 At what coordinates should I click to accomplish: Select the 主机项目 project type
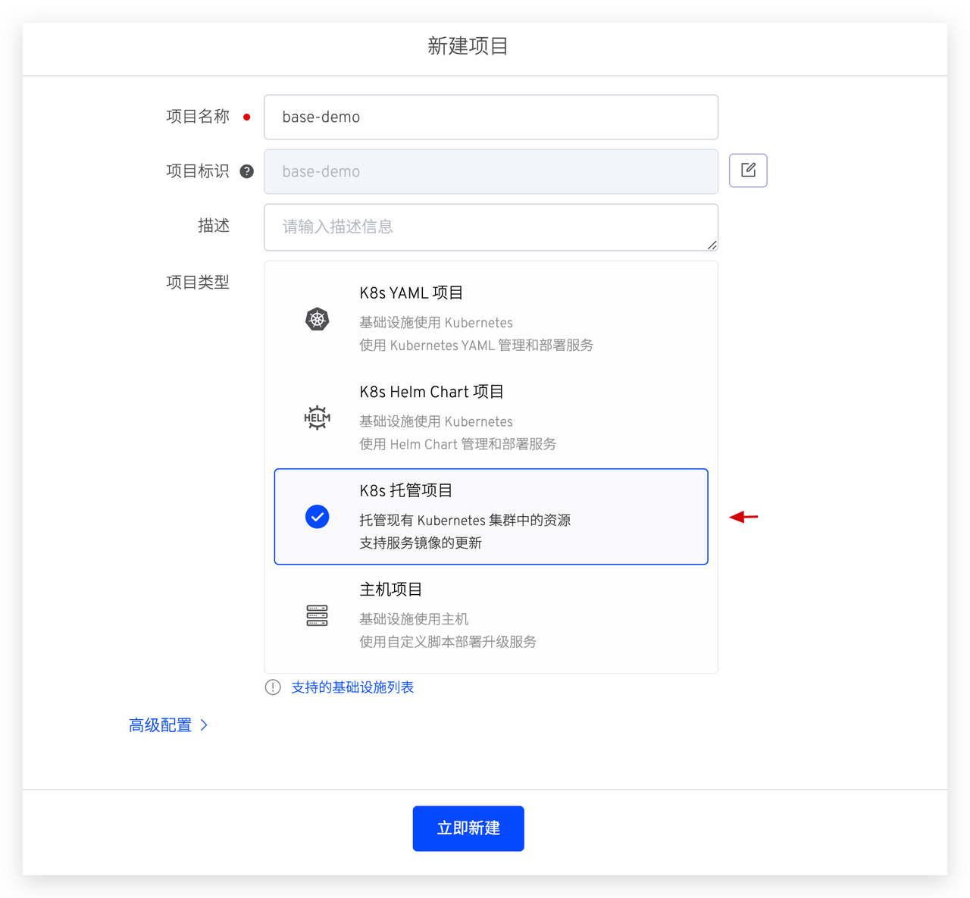point(491,615)
